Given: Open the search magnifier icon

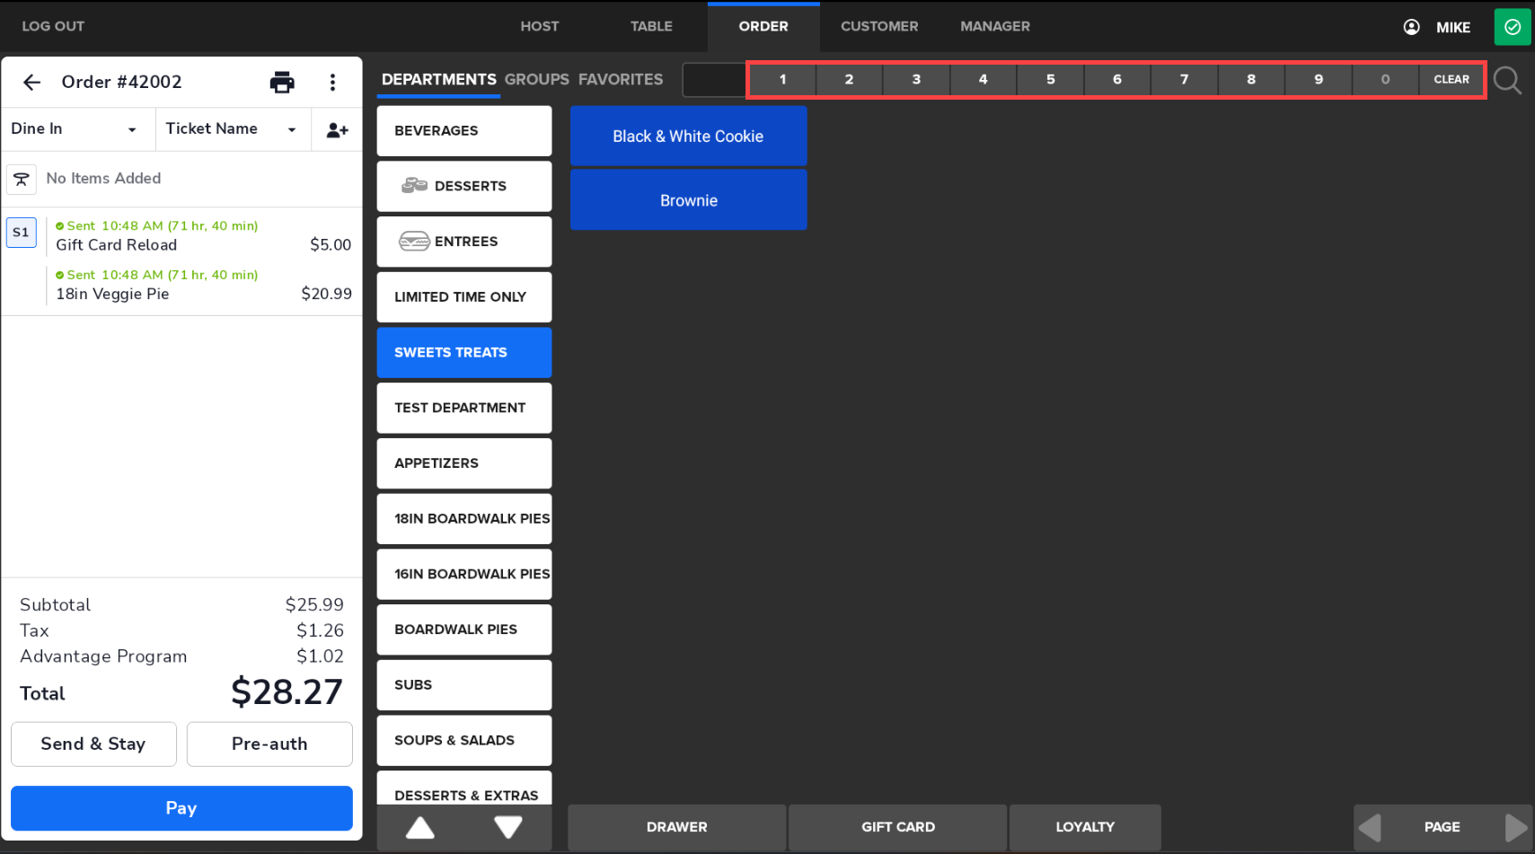Looking at the screenshot, I should point(1507,81).
